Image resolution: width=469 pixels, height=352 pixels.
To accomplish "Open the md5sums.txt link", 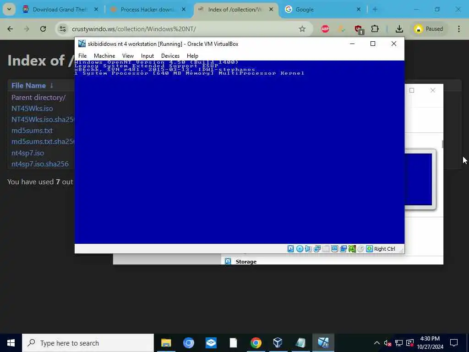I will [x=32, y=131].
